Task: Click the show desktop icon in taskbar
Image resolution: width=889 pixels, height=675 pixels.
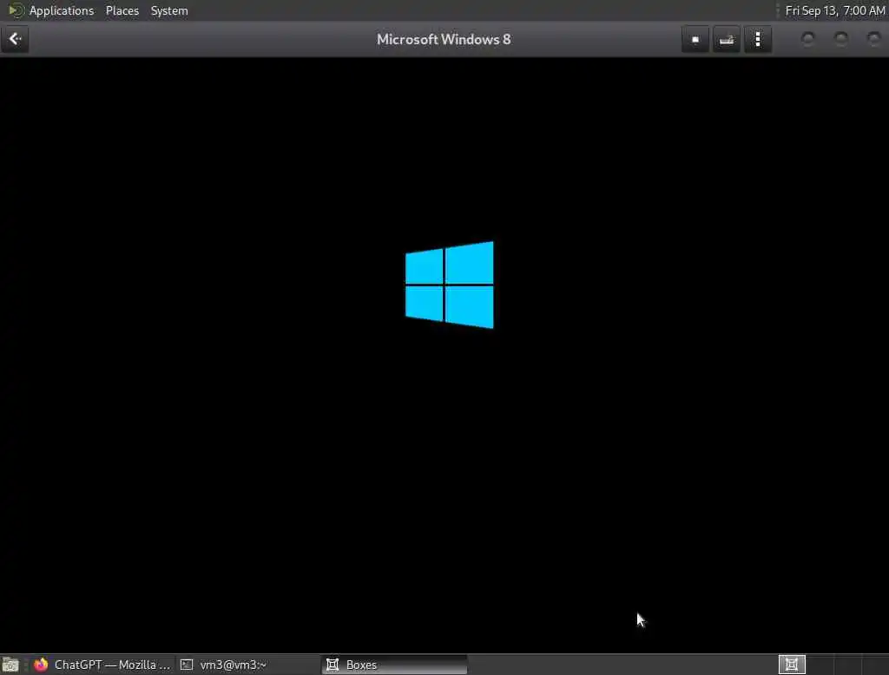Action: pyautogui.click(x=10, y=665)
